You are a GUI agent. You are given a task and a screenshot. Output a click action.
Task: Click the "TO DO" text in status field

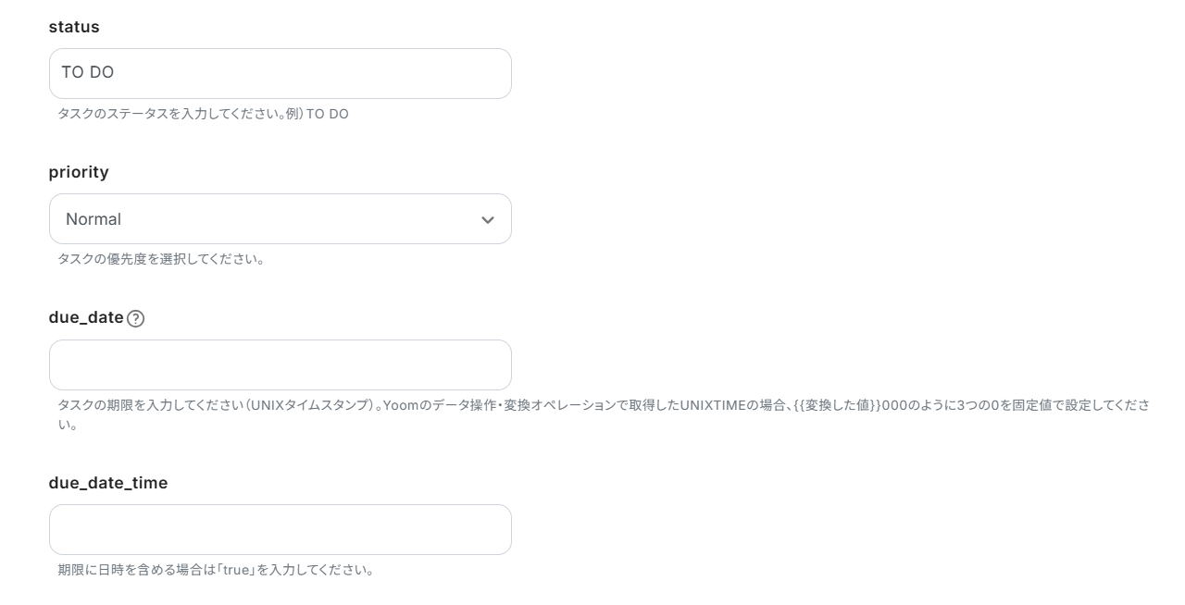pyautogui.click(x=87, y=72)
